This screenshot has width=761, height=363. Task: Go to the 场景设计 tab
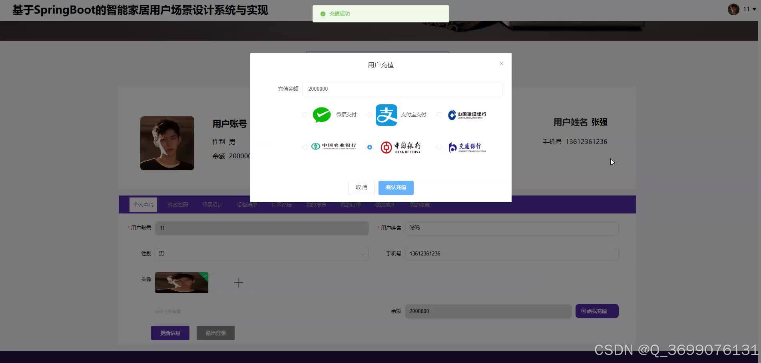(212, 205)
